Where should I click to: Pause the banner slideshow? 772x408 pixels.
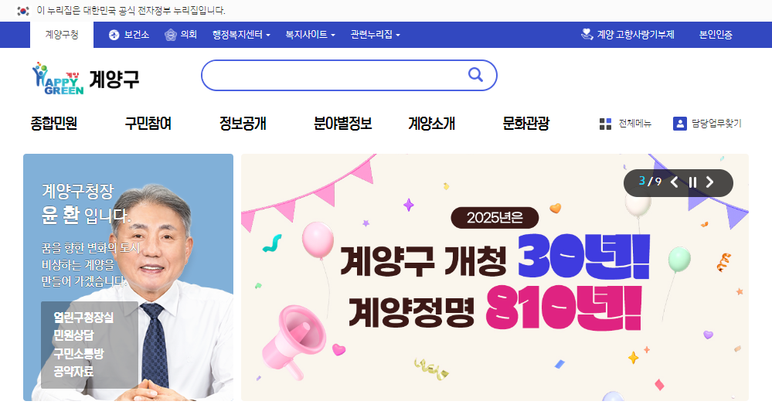[x=692, y=182]
